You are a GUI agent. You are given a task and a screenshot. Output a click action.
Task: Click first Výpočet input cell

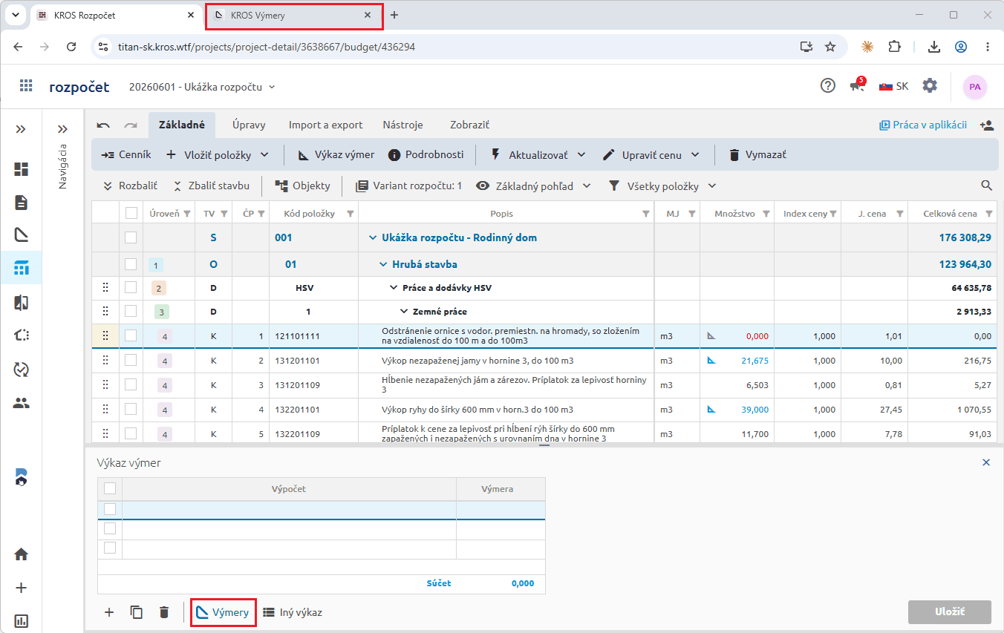click(x=289, y=509)
